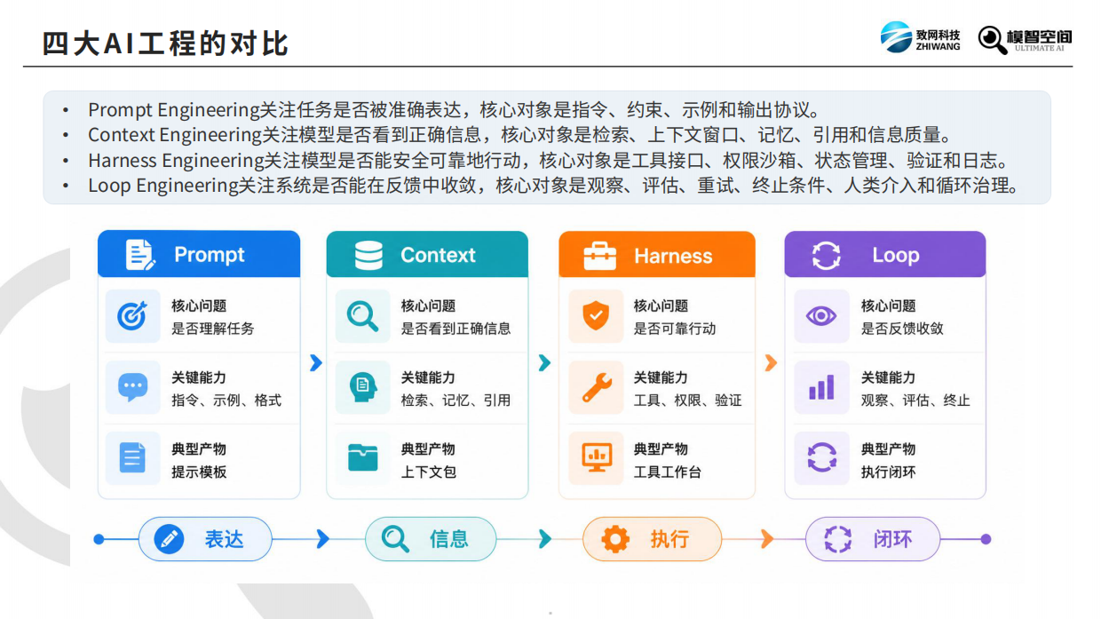Click the wrench icon beside 工具、权限、验证
Image resolution: width=1101 pixels, height=619 pixels.
(x=596, y=387)
